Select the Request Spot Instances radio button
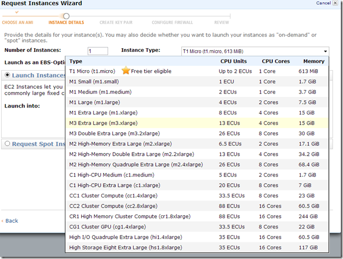 [7, 143]
